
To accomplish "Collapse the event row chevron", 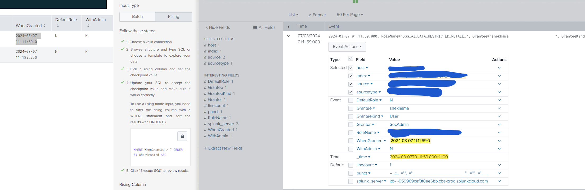I will coord(289,36).
